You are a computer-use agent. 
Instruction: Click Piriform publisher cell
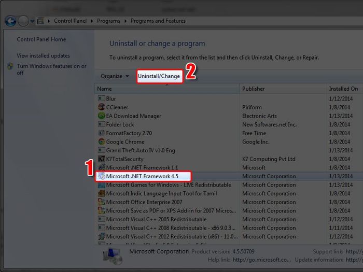(x=252, y=107)
